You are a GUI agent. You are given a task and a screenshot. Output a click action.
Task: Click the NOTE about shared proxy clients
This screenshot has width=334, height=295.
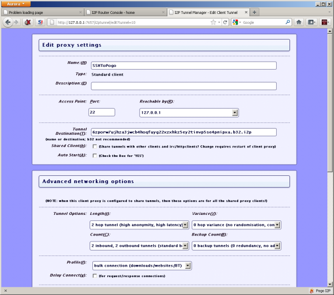pos(156,200)
